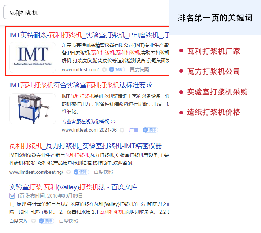Click the 保障 badge in the first result
This screenshot has width=261, height=233.
pyautogui.click(x=117, y=69)
